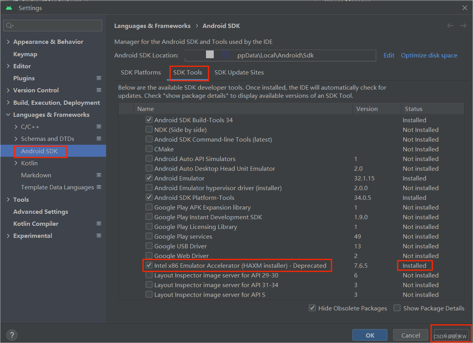Image resolution: width=473 pixels, height=343 pixels.
Task: Click Edit next to the SDK location
Action: (389, 55)
